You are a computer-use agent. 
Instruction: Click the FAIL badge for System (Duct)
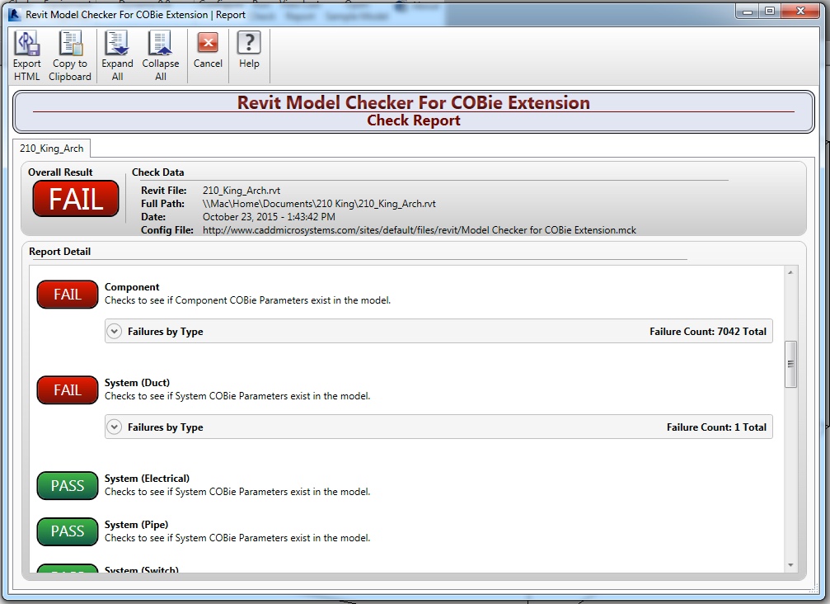pyautogui.click(x=67, y=390)
